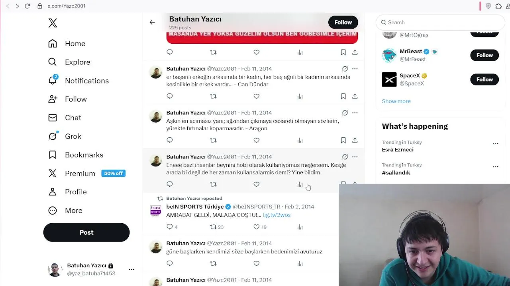Bookmark the Can Dündar quote post

pos(343,96)
